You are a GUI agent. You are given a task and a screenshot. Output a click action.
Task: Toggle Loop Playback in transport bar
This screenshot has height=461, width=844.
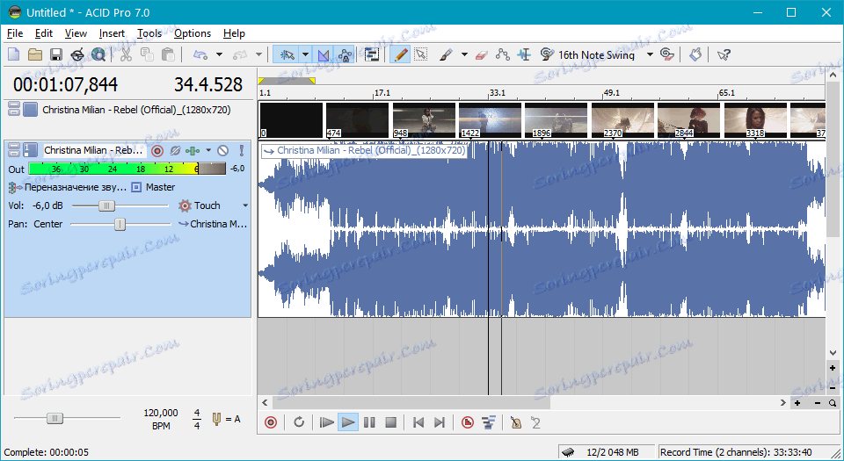point(299,422)
